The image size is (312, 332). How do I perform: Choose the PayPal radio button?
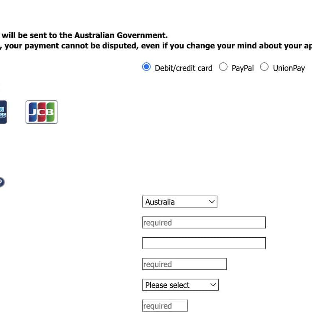pos(223,67)
